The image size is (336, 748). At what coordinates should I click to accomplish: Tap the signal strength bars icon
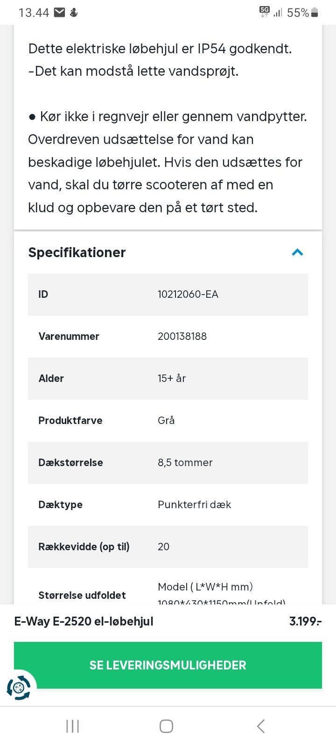click(x=278, y=13)
